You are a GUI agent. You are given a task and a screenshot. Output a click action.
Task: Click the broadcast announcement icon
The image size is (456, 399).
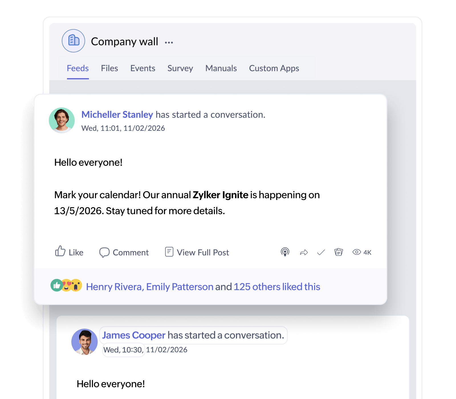[285, 252]
